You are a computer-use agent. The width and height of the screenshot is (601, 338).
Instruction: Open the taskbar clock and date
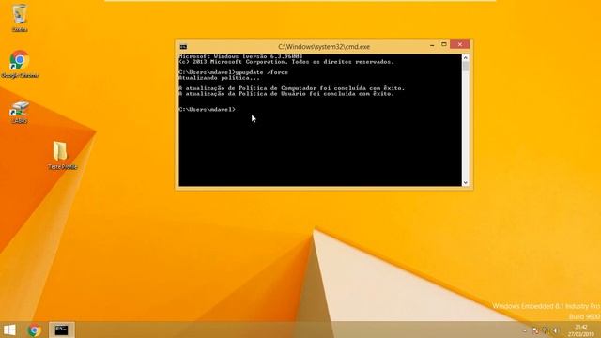(581, 330)
